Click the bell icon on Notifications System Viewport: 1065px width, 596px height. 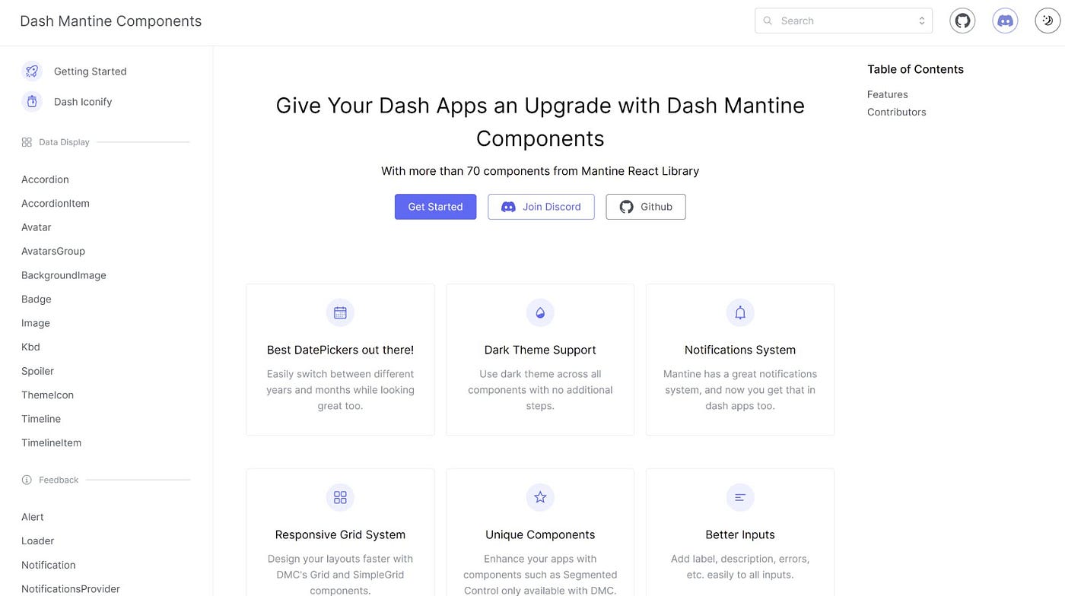pos(740,312)
